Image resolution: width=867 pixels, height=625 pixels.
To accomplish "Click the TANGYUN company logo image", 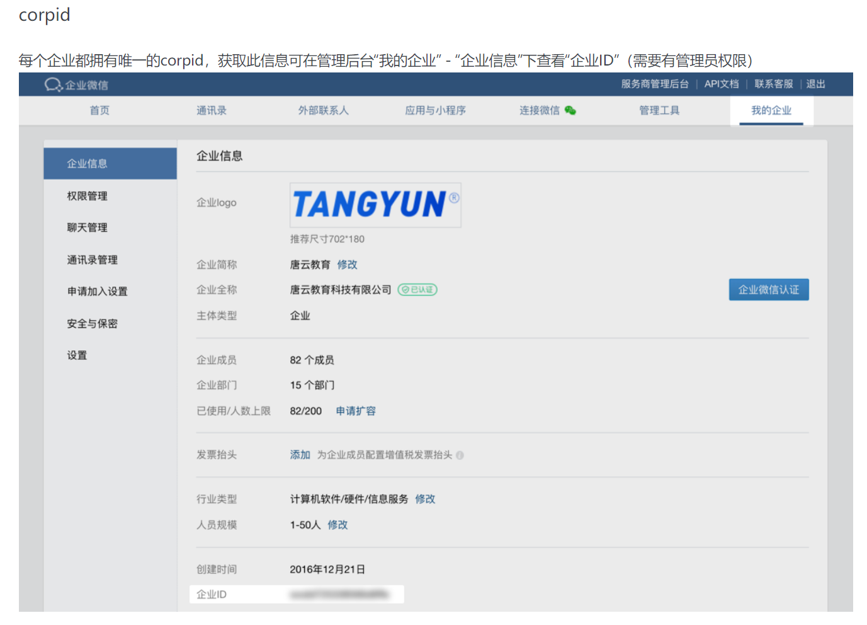I will pyautogui.click(x=375, y=205).
